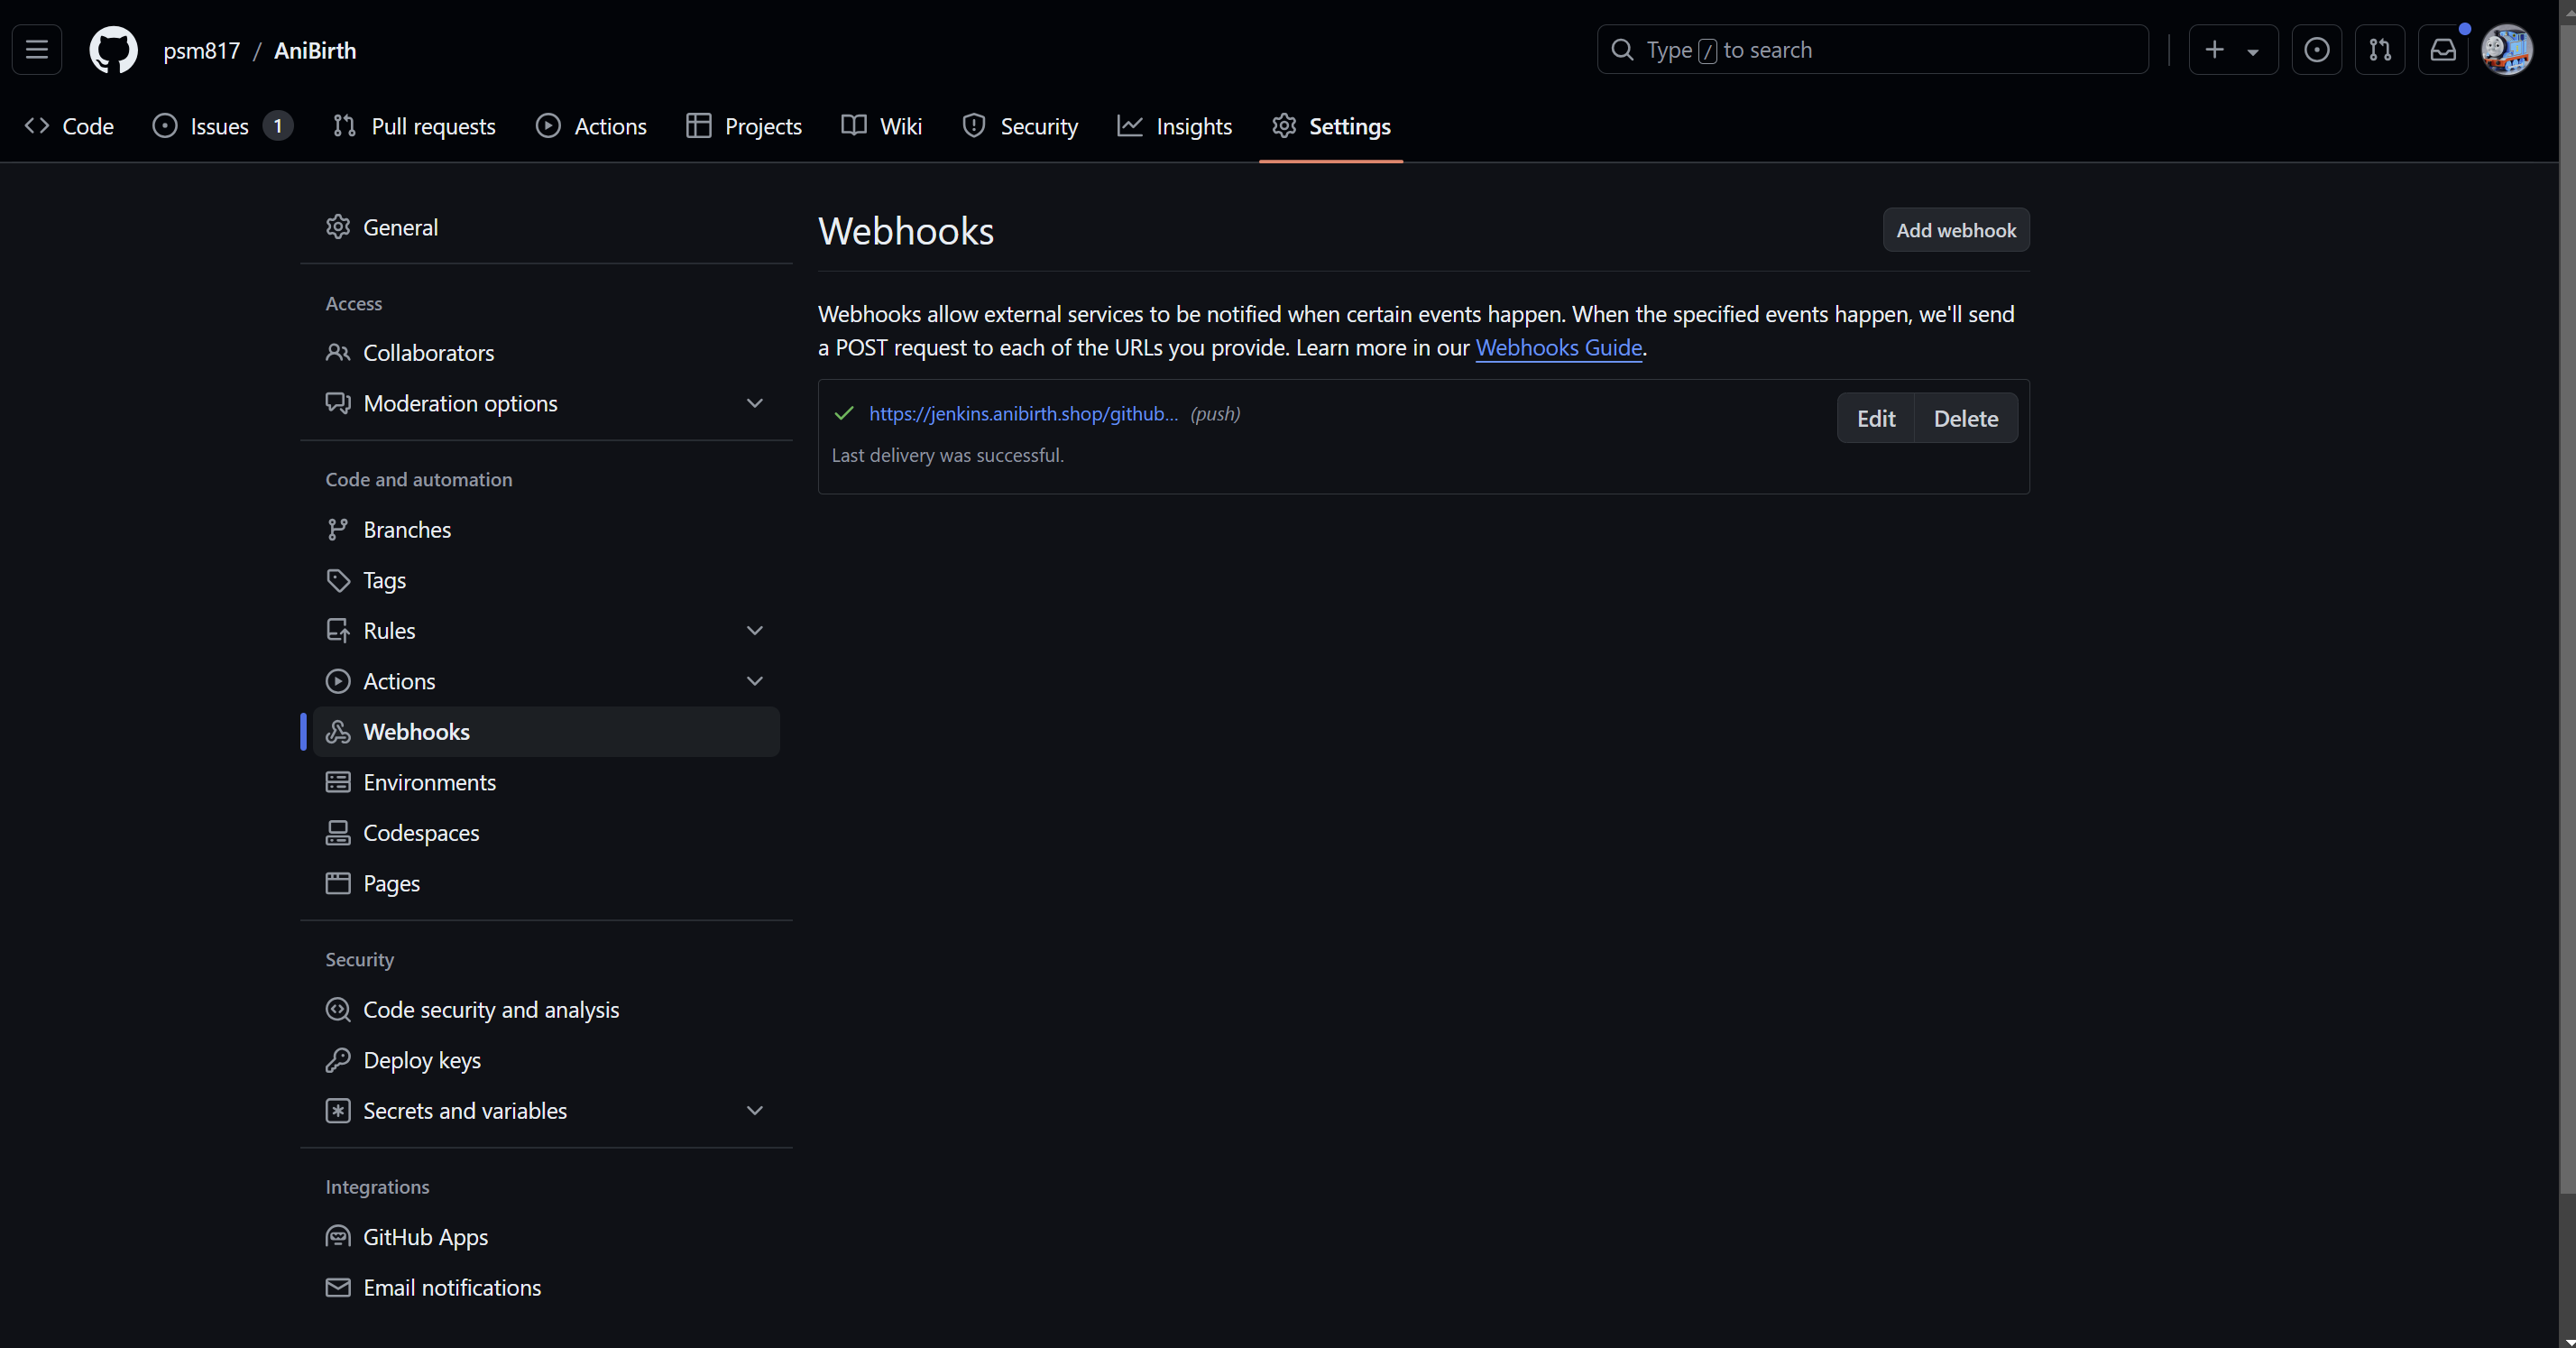
Task: Delete the jenkins.anibirth.shop webhook
Action: (x=1965, y=419)
